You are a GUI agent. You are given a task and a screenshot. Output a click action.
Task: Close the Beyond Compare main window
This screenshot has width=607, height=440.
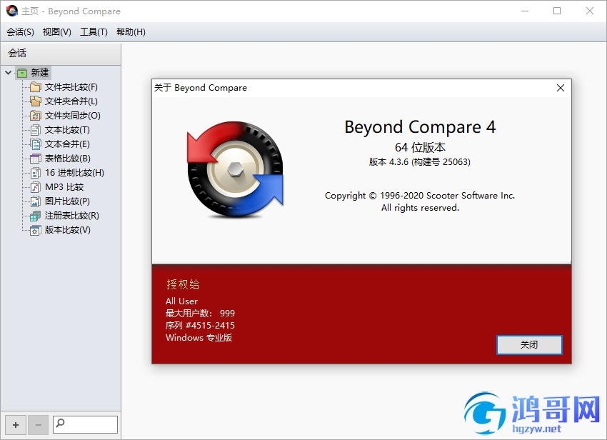click(590, 11)
